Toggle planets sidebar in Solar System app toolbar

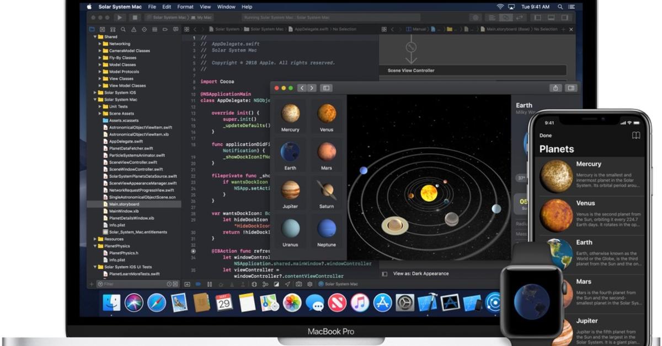[325, 88]
